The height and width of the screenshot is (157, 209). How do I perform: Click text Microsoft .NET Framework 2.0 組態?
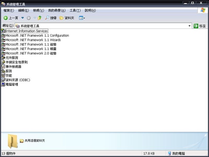[x=31, y=53]
